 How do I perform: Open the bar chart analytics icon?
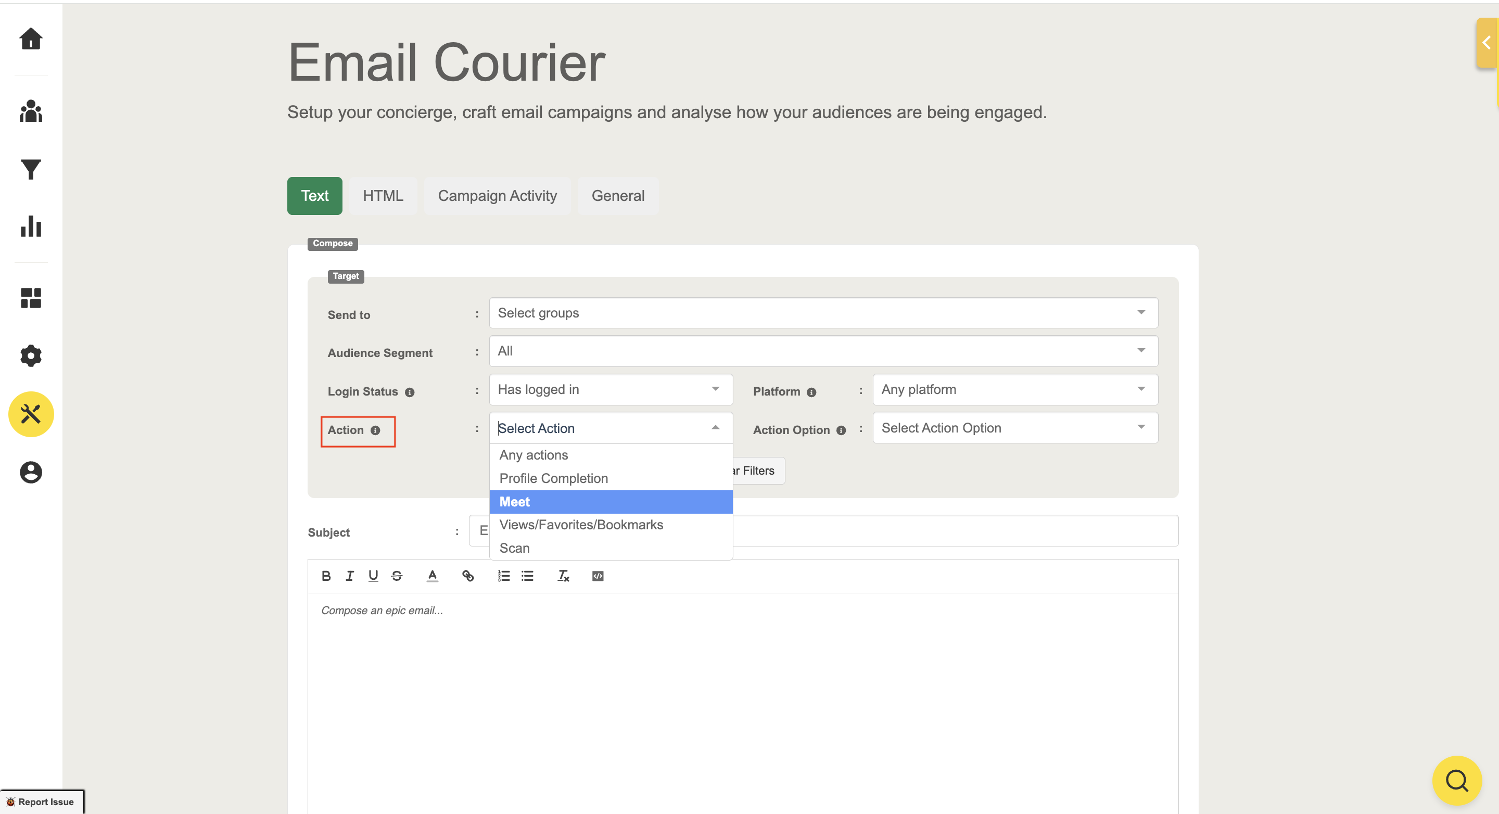[x=31, y=226]
